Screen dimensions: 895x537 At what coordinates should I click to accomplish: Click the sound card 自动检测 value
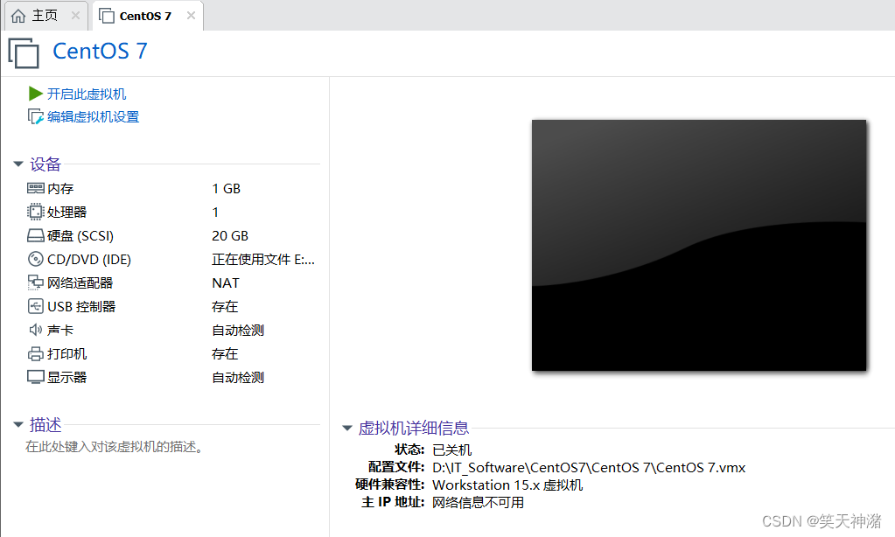(x=238, y=331)
